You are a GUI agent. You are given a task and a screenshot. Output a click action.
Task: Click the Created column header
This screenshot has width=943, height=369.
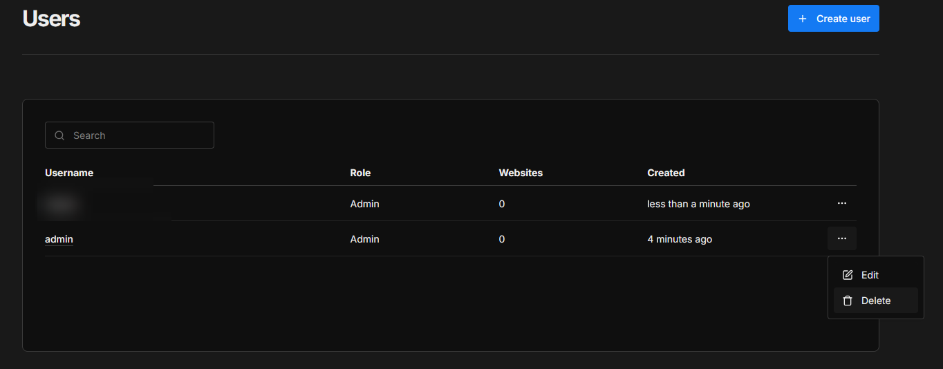tap(666, 173)
